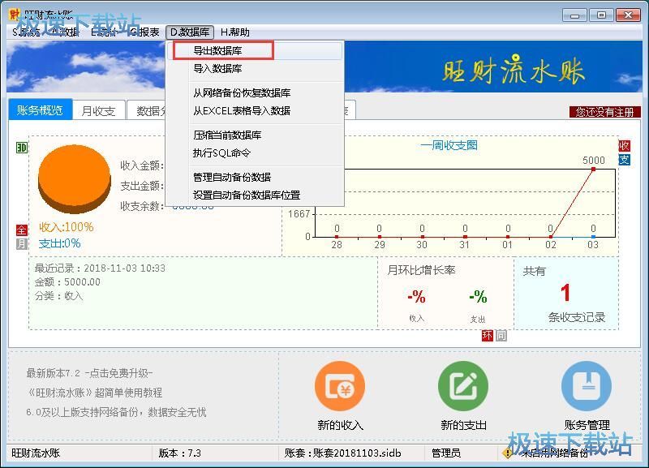Click 管理员 in status bar
This screenshot has width=649, height=468.
[445, 453]
